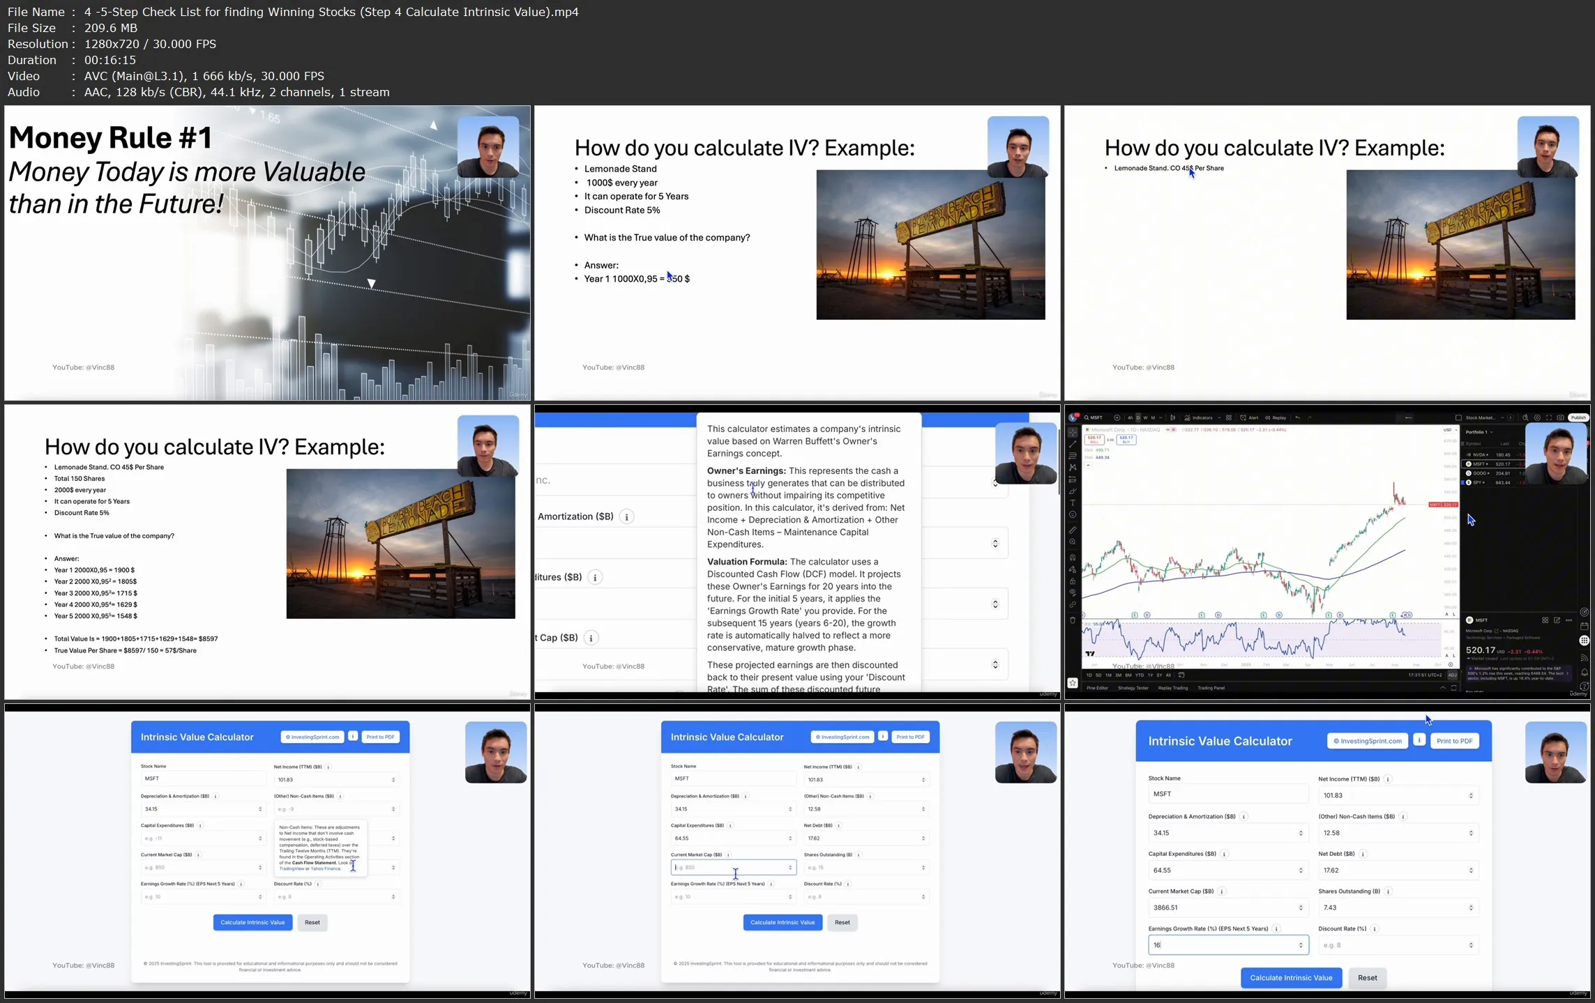The width and height of the screenshot is (1595, 1003).
Task: Click the compare-symbol plus icon beside MSFT
Action: tap(1117, 418)
